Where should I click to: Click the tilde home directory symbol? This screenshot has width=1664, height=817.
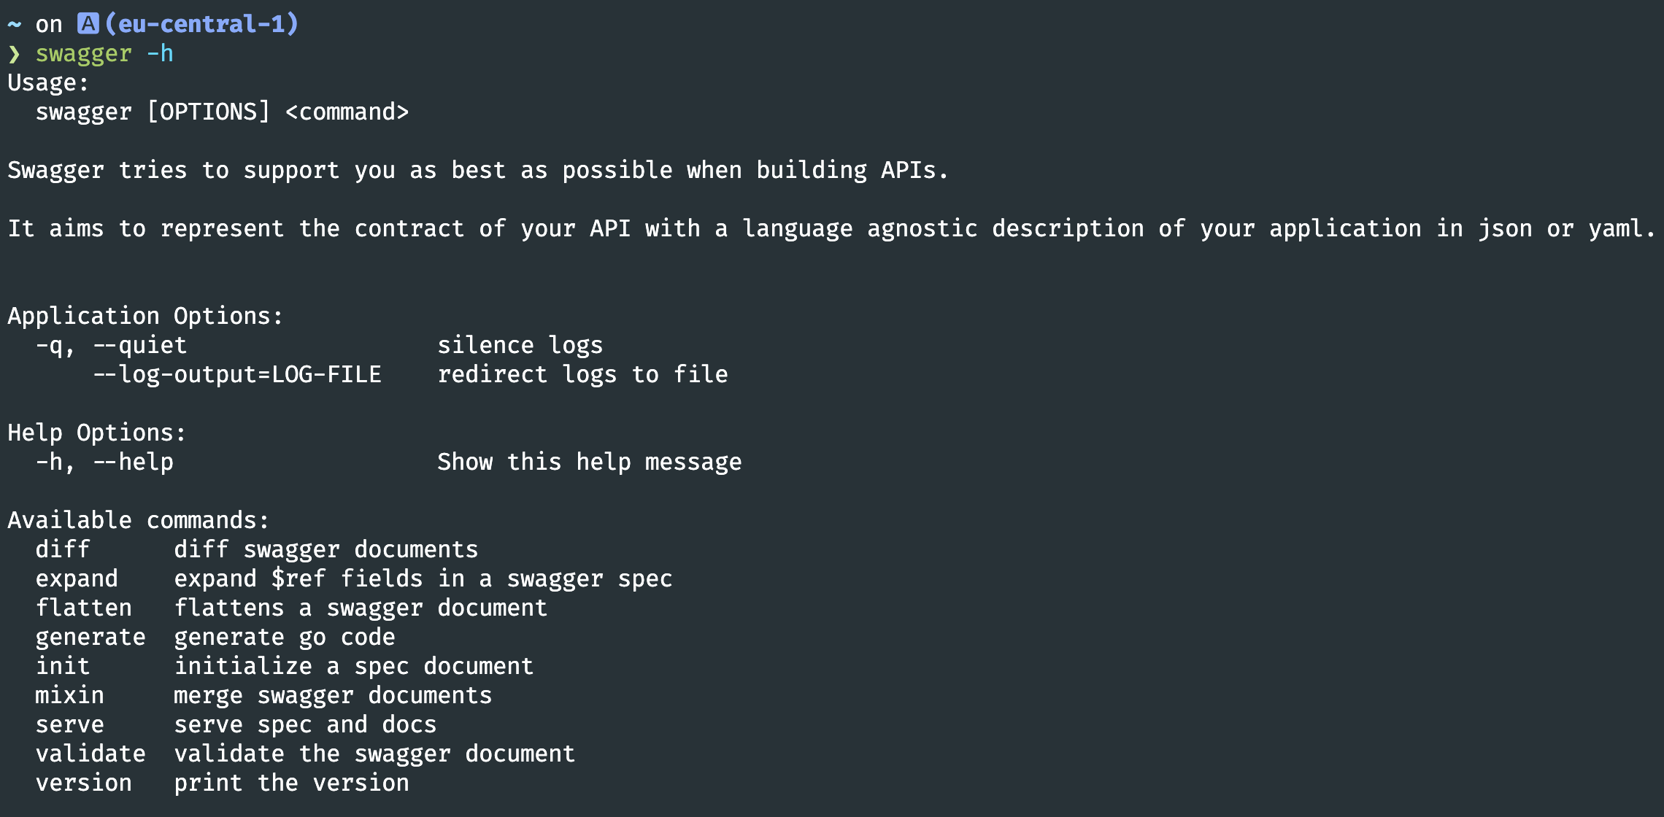point(15,25)
